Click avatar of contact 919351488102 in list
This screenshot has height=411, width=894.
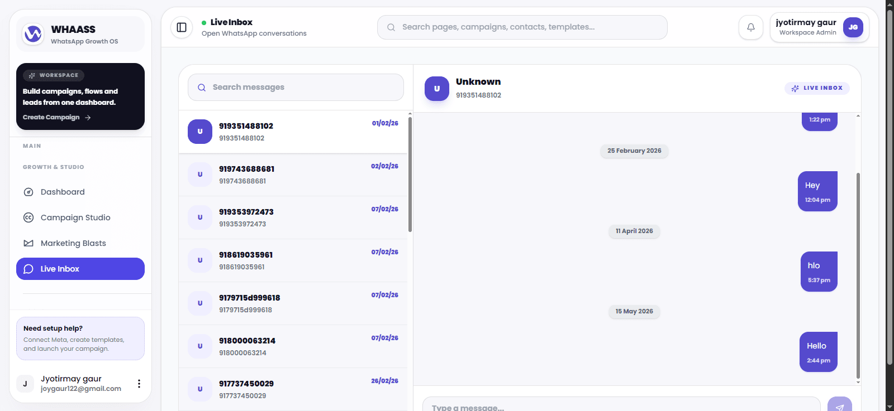coord(200,132)
